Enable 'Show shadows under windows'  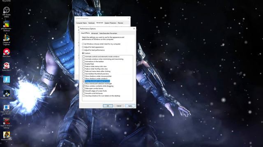(83, 79)
